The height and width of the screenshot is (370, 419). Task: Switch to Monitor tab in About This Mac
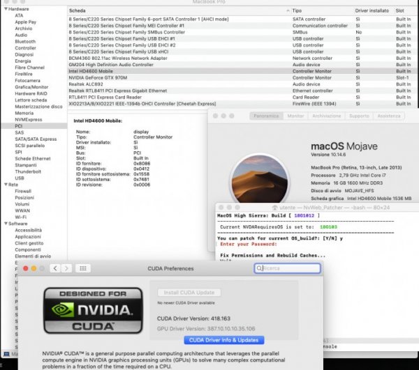point(295,116)
